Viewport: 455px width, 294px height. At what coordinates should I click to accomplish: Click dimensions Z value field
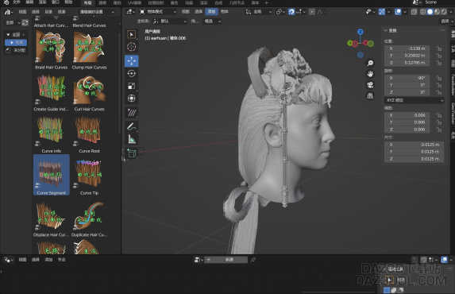(x=414, y=159)
